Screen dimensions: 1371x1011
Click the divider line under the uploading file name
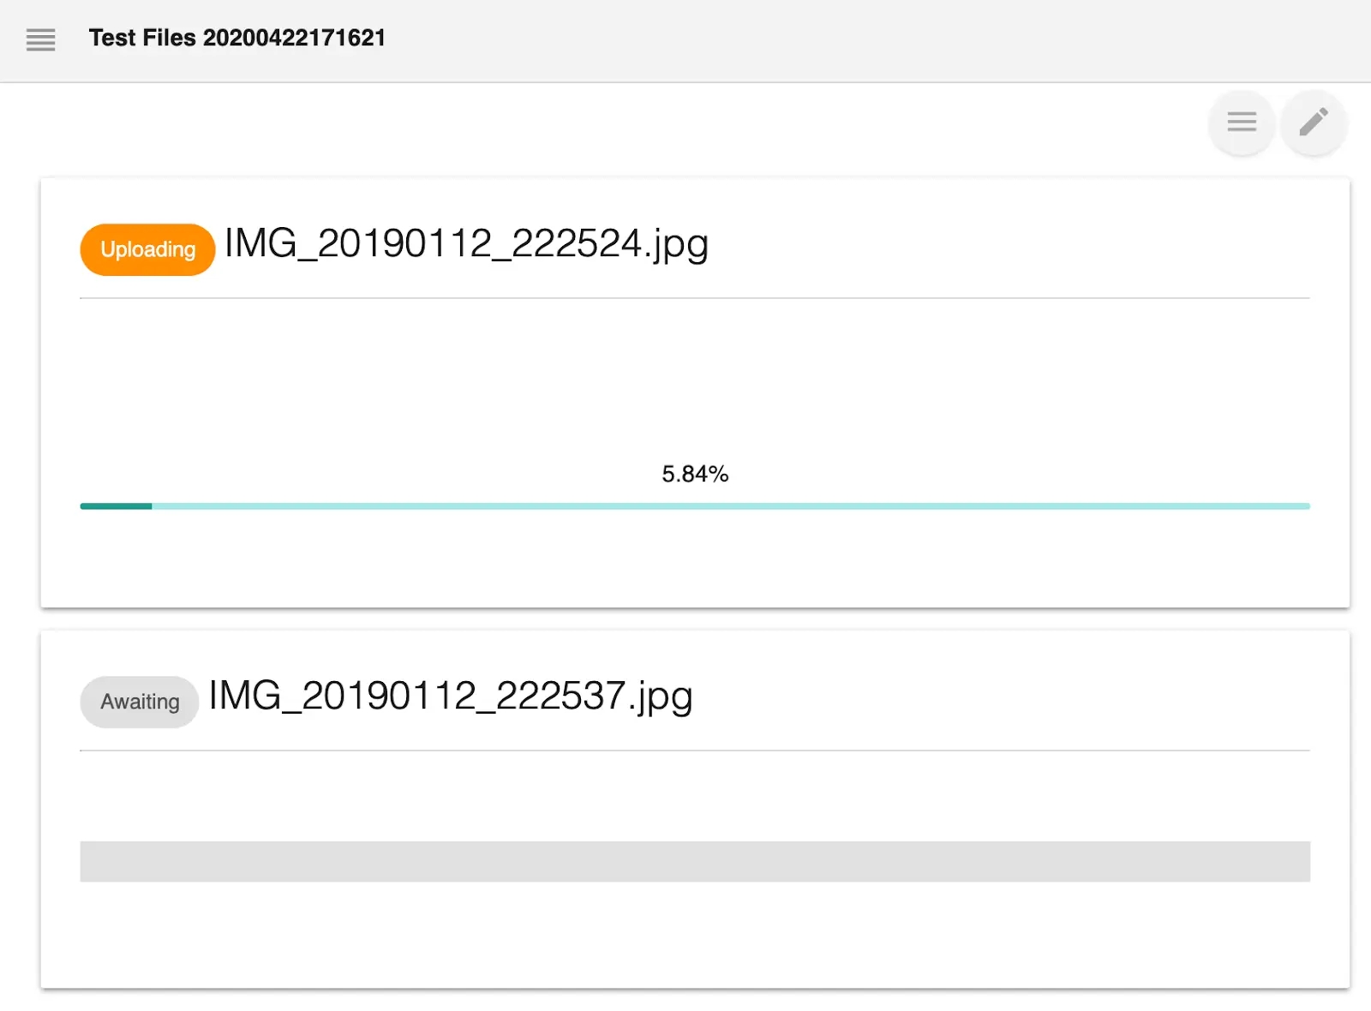[x=694, y=298]
